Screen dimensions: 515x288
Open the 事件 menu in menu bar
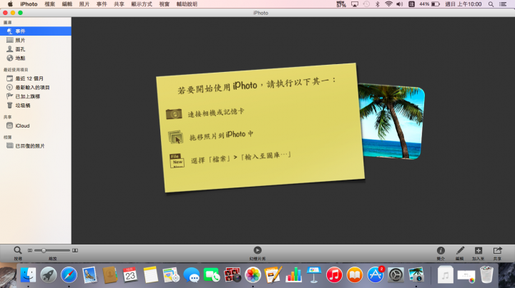click(102, 4)
